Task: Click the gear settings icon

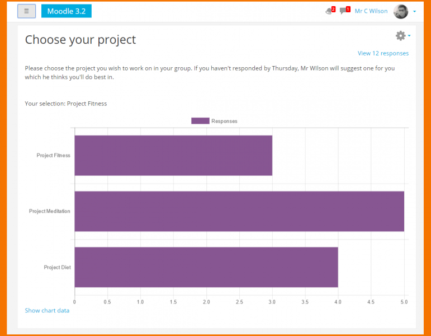Action: pos(400,36)
